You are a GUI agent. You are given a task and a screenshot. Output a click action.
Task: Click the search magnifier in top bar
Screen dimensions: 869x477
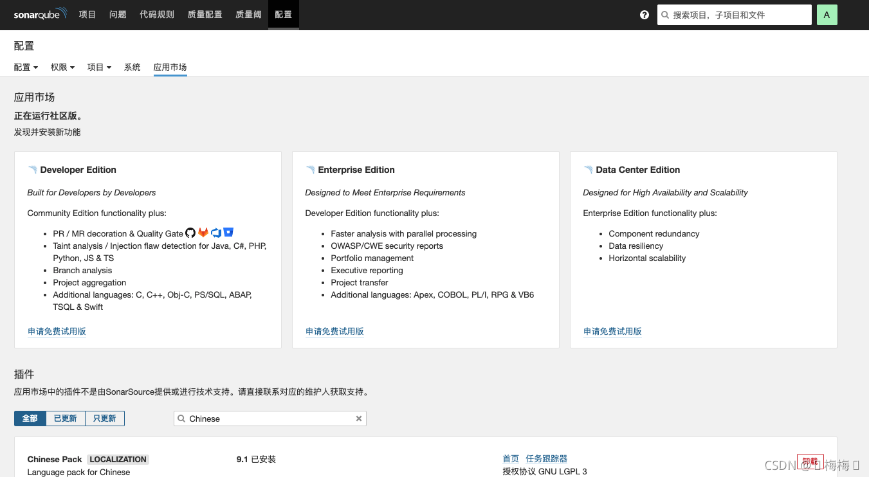pos(666,15)
